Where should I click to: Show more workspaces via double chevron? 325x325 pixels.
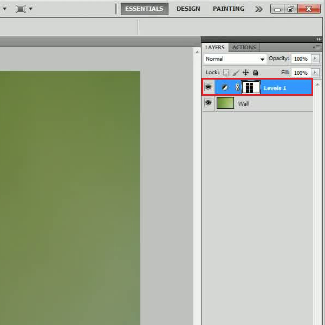pos(259,9)
